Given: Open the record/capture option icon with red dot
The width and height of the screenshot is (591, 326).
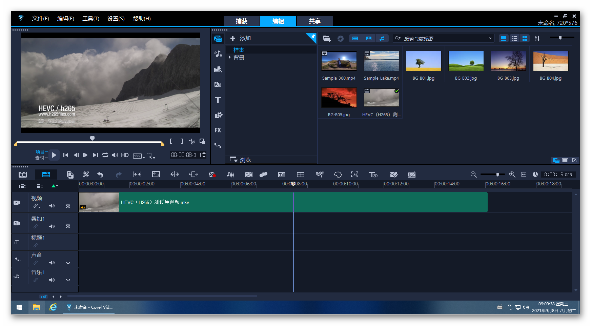Looking at the screenshot, I should tap(212, 175).
